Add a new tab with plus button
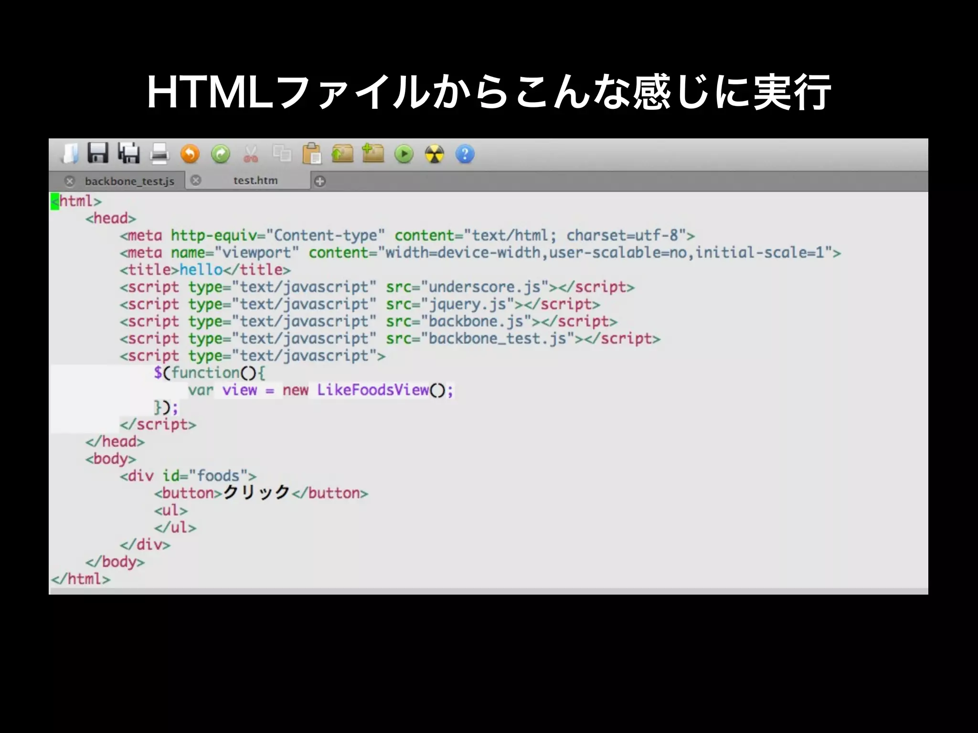 tap(320, 181)
